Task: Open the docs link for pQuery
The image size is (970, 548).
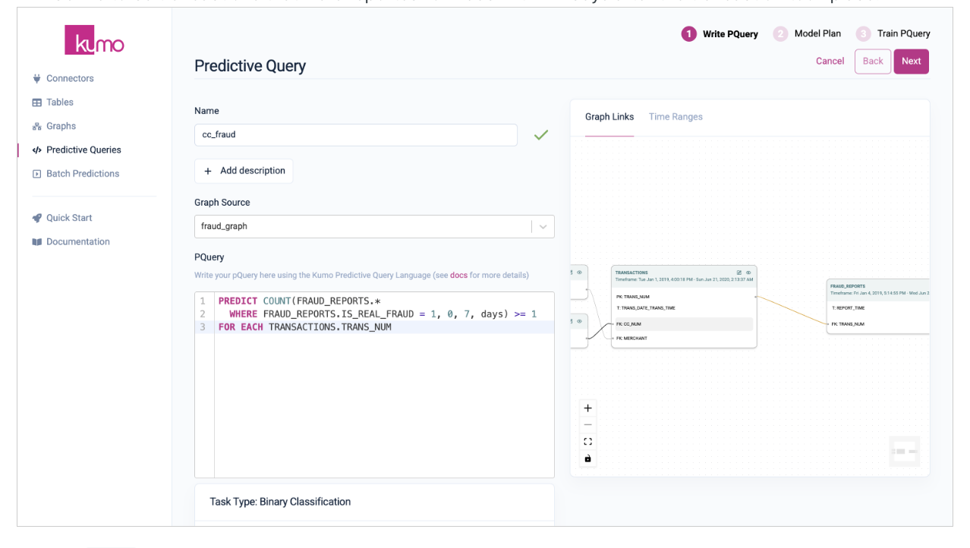Action: 458,275
